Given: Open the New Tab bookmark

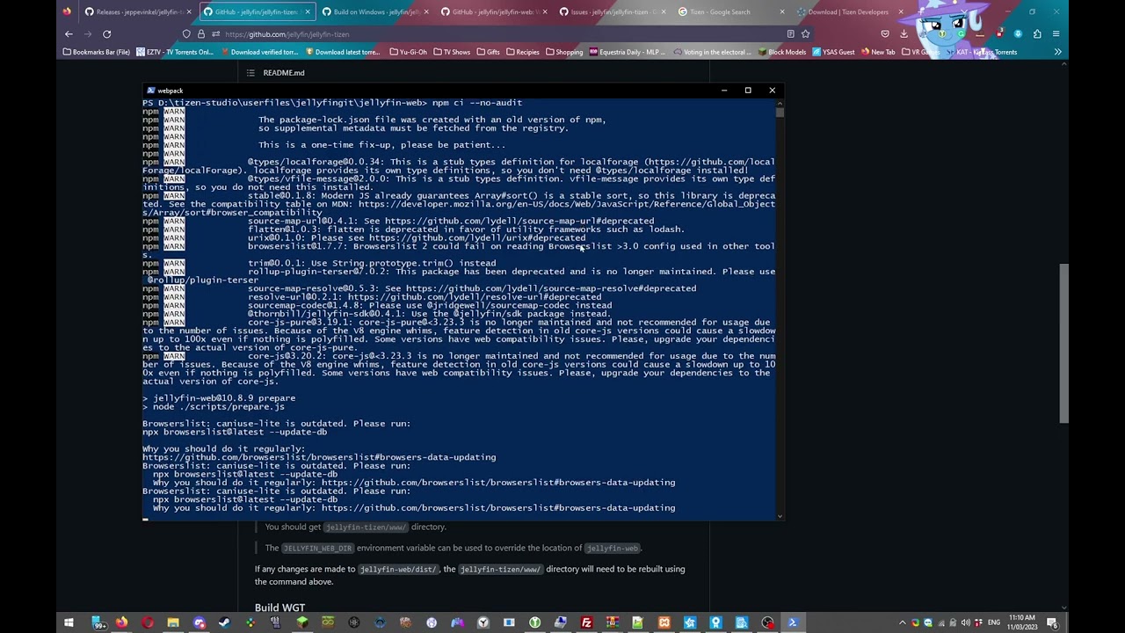Looking at the screenshot, I should coord(877,52).
